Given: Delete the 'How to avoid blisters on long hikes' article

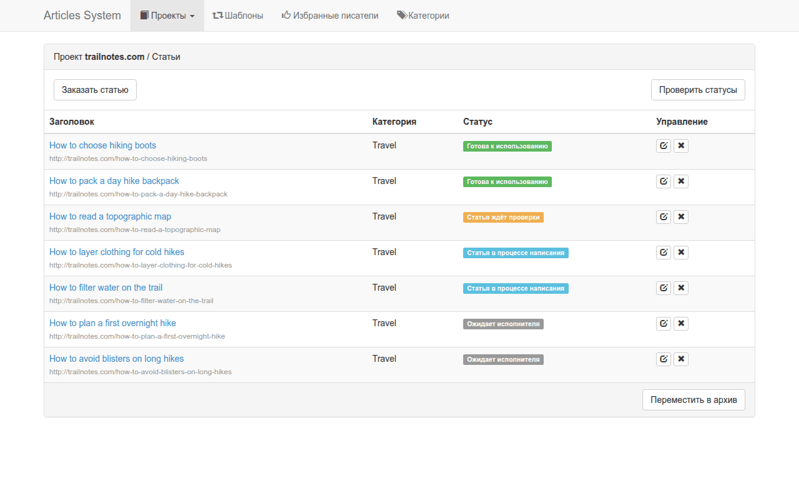Looking at the screenshot, I should [x=681, y=359].
